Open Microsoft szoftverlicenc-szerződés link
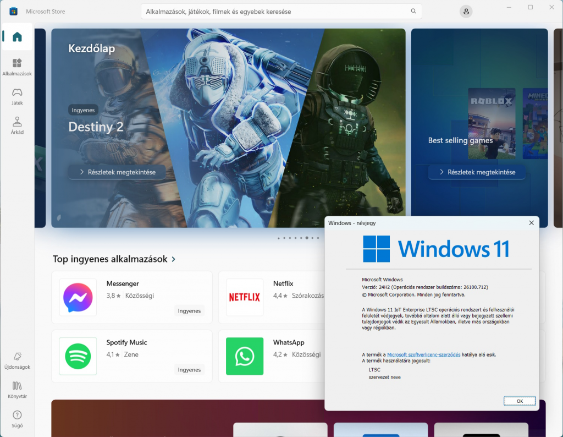Viewport: 563px width, 437px height. (423, 355)
